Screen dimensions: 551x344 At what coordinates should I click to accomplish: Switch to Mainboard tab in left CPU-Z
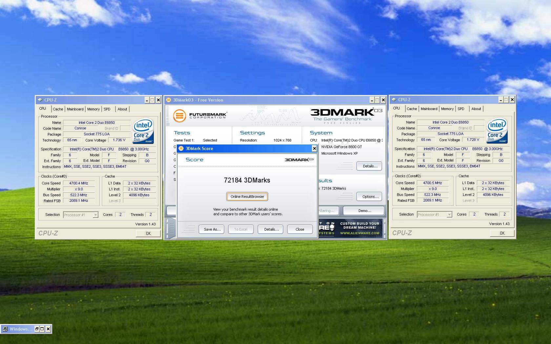pos(75,109)
